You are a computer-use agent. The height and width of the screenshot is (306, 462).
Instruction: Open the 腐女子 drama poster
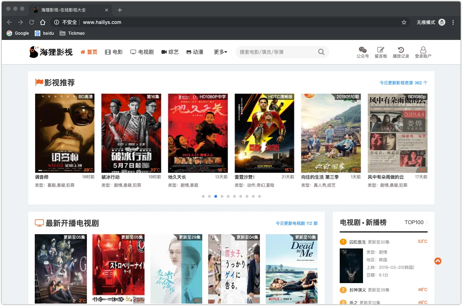tap(234, 269)
